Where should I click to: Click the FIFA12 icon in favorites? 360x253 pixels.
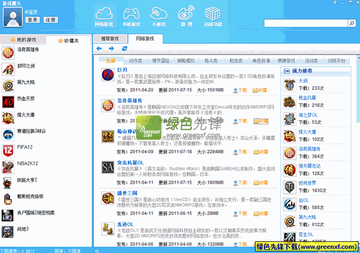click(8, 151)
